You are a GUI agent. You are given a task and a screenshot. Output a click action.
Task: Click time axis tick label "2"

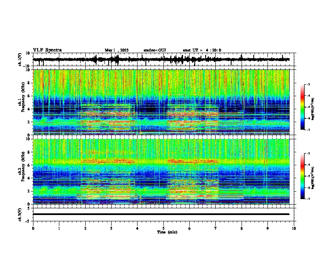coord(85,228)
